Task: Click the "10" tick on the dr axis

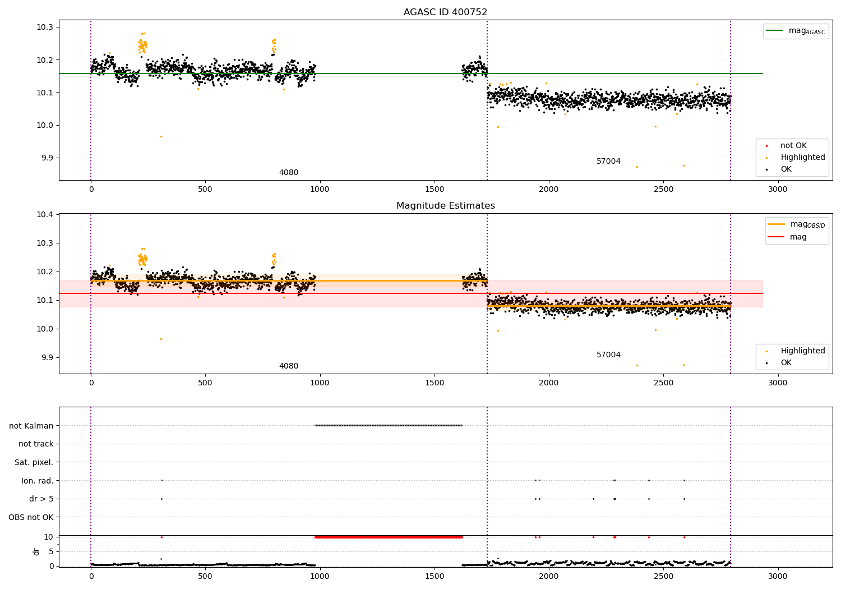Action: [49, 537]
